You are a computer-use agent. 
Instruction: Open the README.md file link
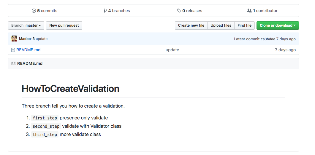[x=28, y=50]
